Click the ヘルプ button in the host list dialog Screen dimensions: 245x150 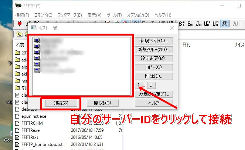click(x=154, y=103)
